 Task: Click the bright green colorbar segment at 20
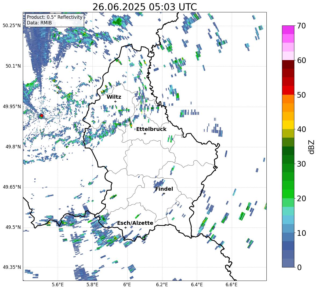coord(288,194)
